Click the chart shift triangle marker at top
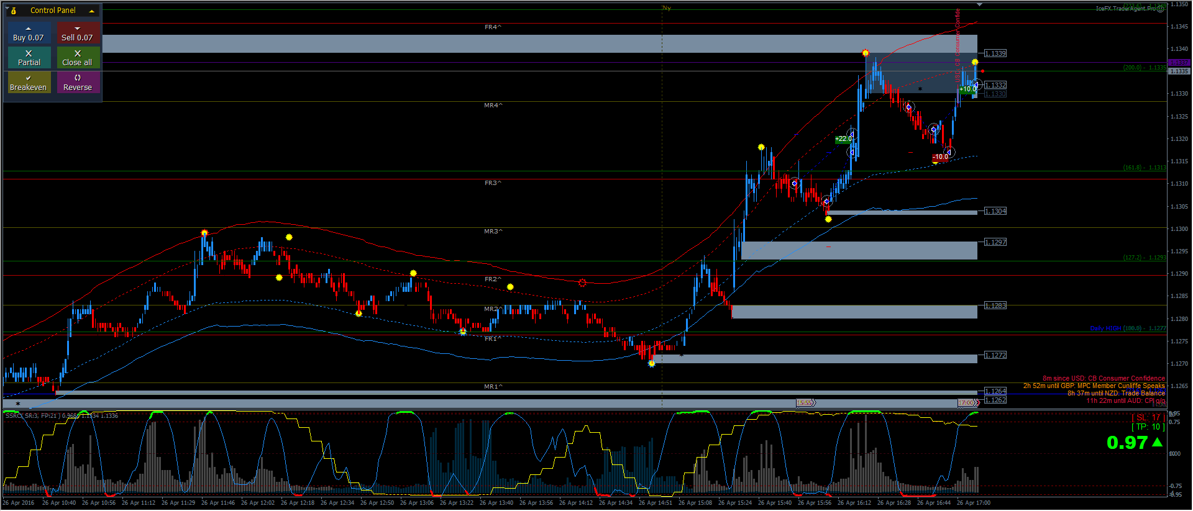Viewport: 1193px width, 511px height. 979,4
